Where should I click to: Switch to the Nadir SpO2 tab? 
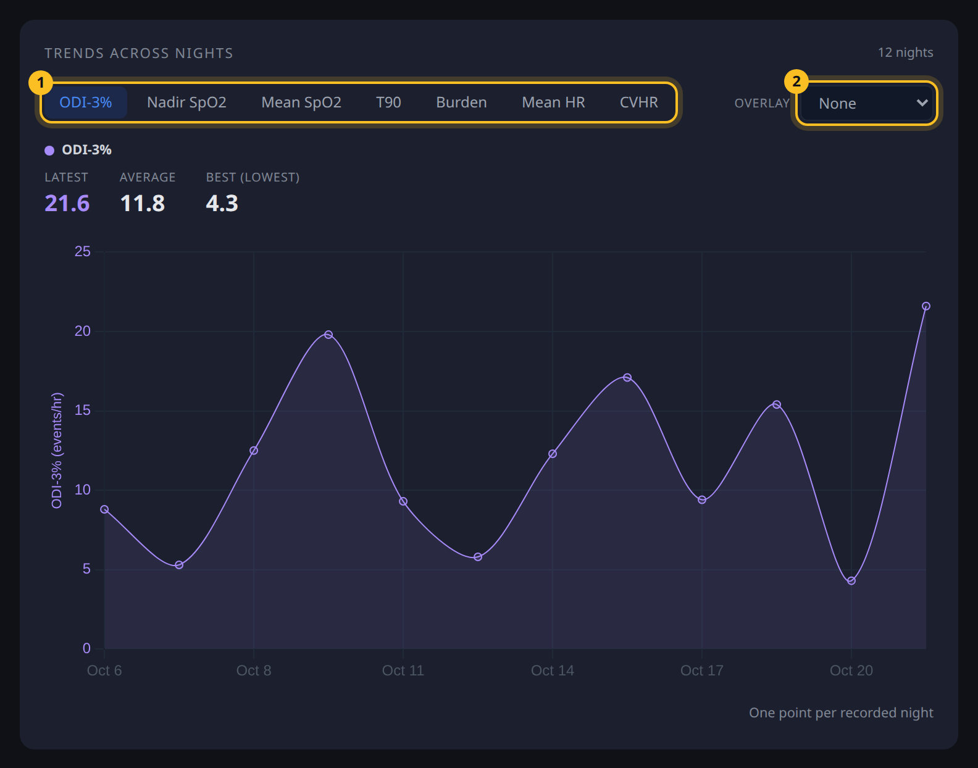[x=186, y=102]
